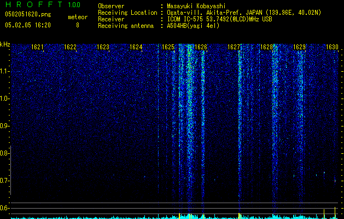
Task: Click the version number 1.0.0
Action: coord(74,5)
